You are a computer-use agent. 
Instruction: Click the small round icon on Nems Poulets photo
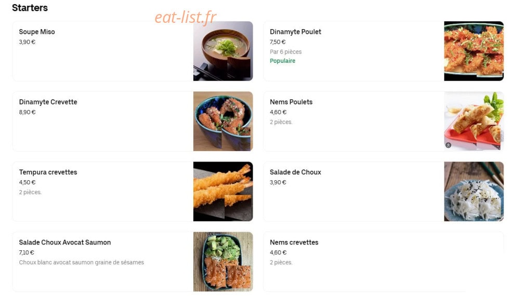[x=448, y=145]
